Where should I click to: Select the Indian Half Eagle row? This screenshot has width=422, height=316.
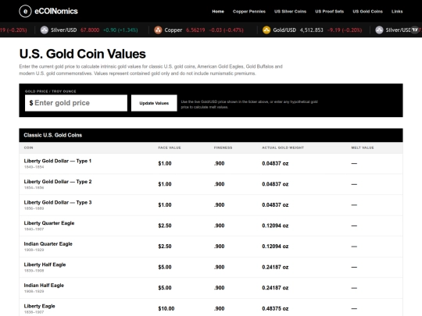tap(211, 288)
